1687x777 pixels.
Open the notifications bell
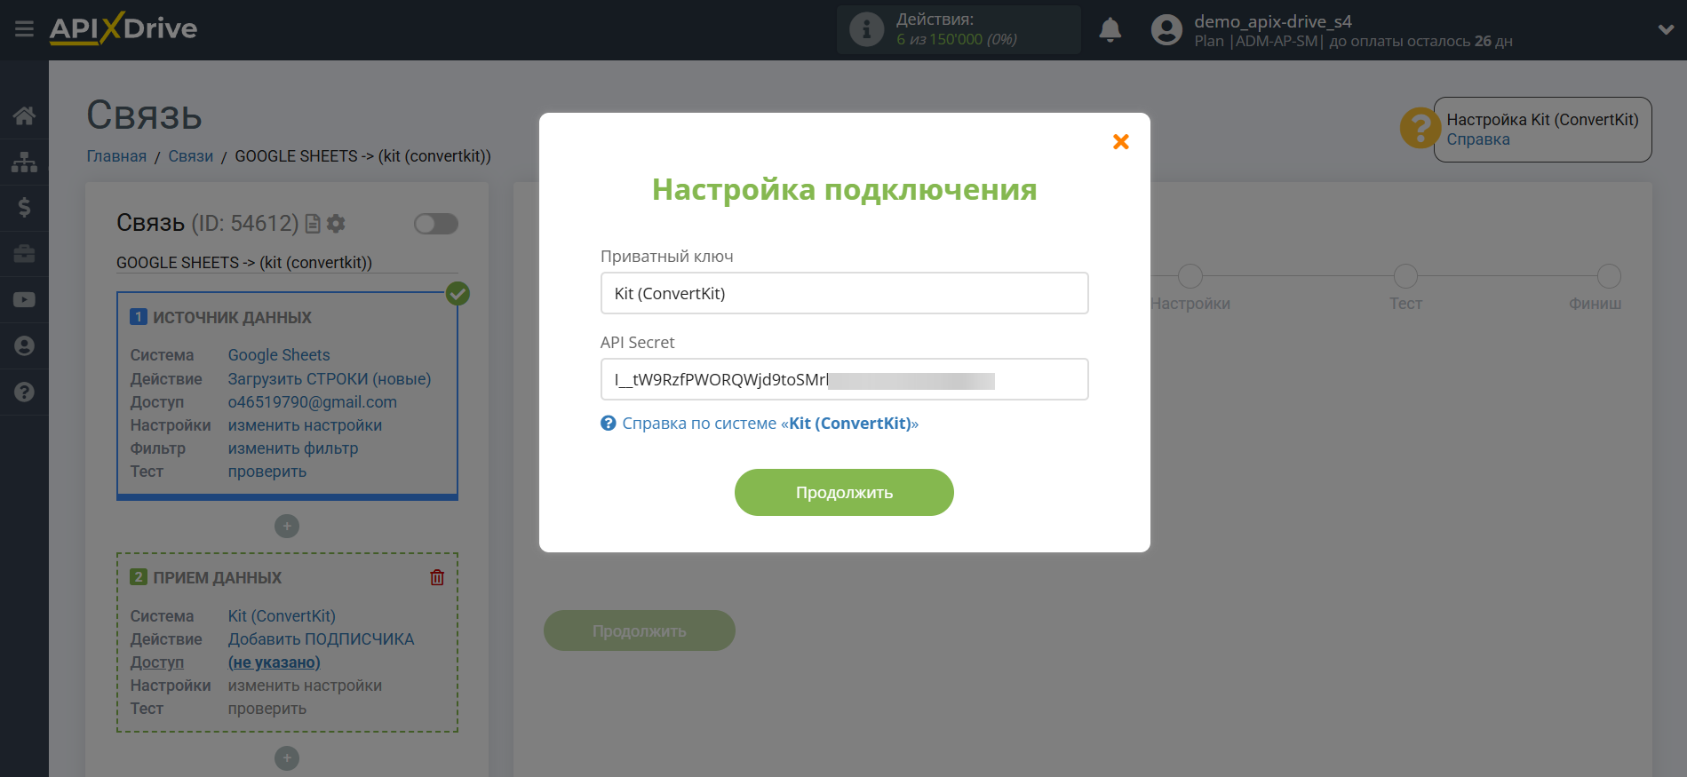(1110, 30)
